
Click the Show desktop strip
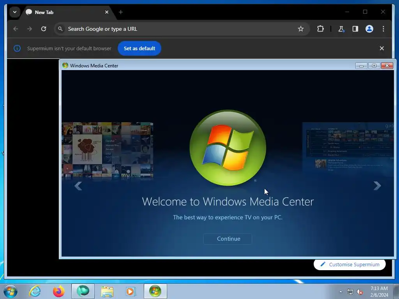(396, 291)
